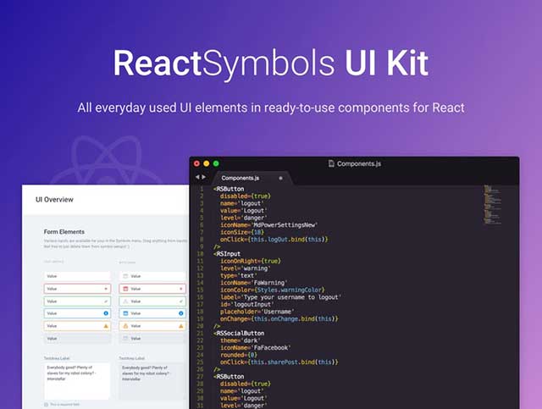Click "iconName='FaWarning'" code line

(254, 283)
